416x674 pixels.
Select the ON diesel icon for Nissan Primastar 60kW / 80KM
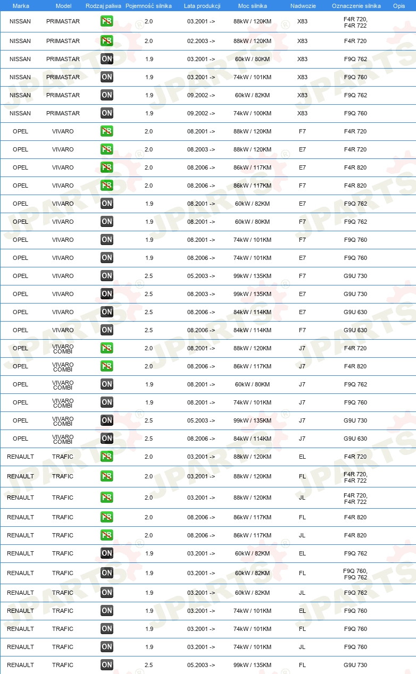click(x=107, y=59)
